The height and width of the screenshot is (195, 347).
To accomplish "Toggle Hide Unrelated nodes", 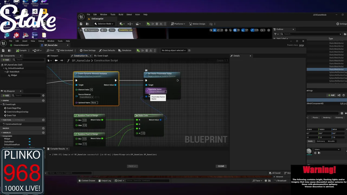I will pos(65,50).
